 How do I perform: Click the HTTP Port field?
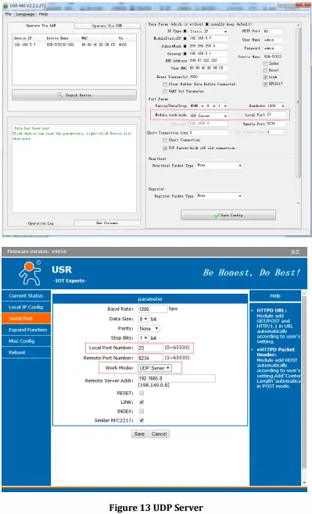click(273, 31)
